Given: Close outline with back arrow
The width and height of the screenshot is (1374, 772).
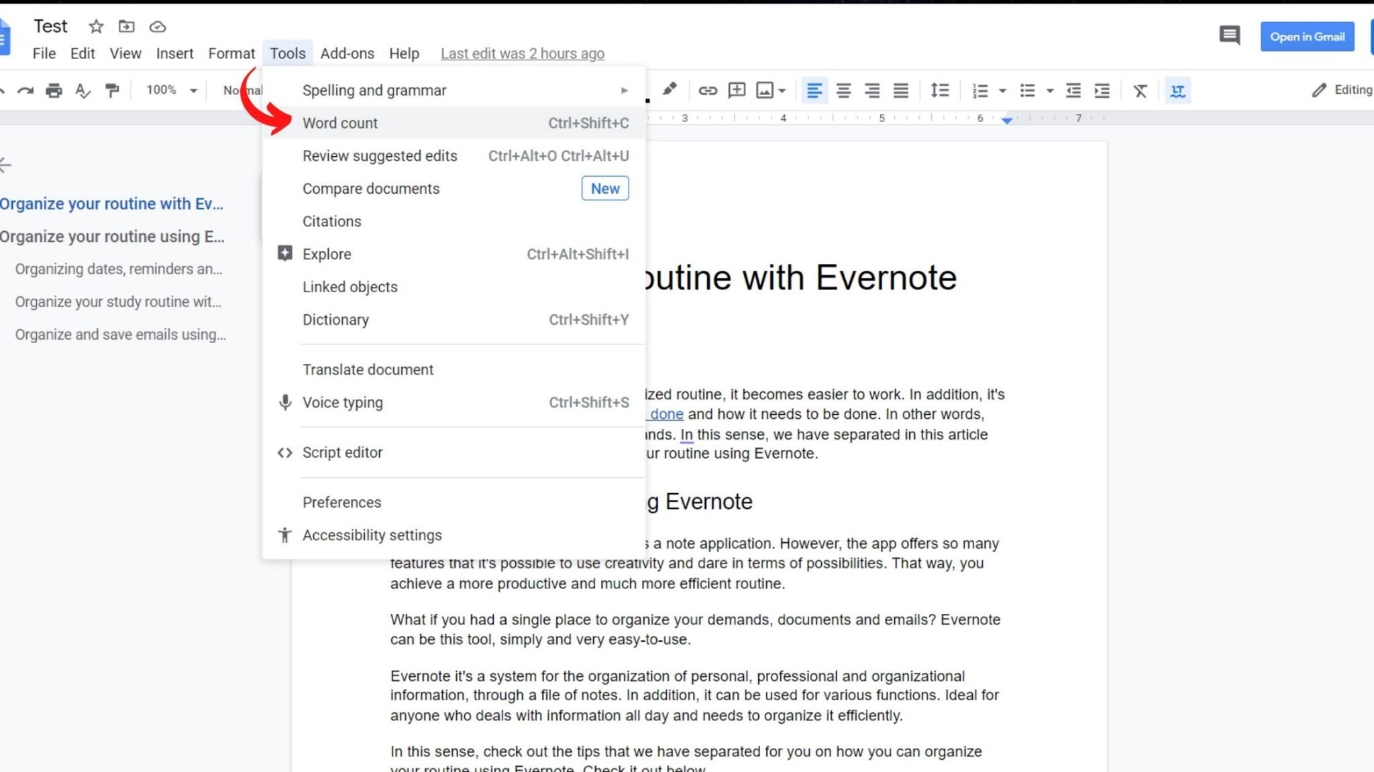Looking at the screenshot, I should pyautogui.click(x=5, y=165).
